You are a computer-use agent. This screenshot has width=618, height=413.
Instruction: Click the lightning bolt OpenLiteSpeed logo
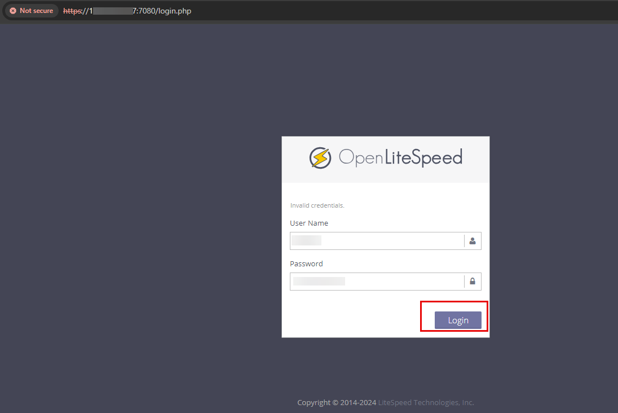tap(320, 157)
